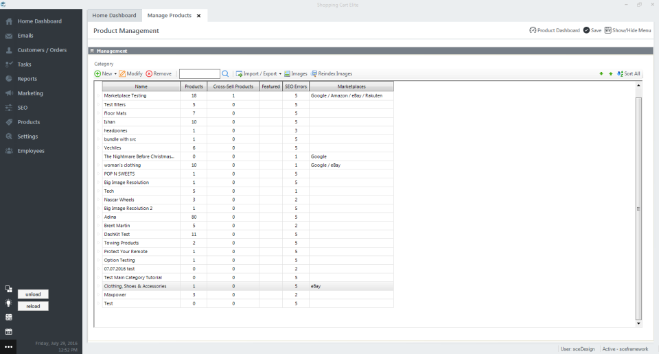Image resolution: width=659 pixels, height=354 pixels.
Task: Click the lightbulb icon in sidebar bottom
Action: (x=8, y=303)
